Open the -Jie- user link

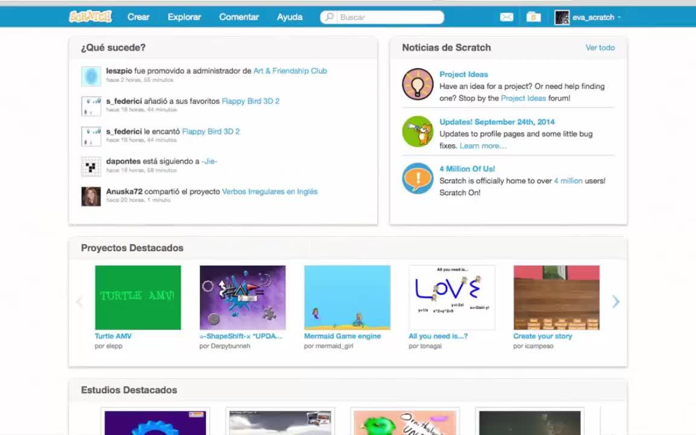coord(210,161)
